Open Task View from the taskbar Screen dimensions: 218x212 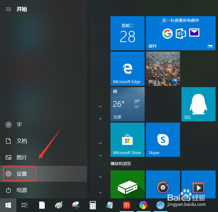(25, 205)
